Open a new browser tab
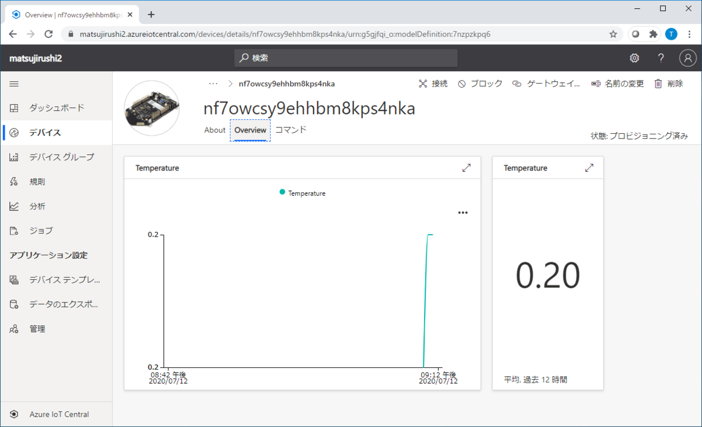Viewport: 702px width, 427px height. point(151,14)
